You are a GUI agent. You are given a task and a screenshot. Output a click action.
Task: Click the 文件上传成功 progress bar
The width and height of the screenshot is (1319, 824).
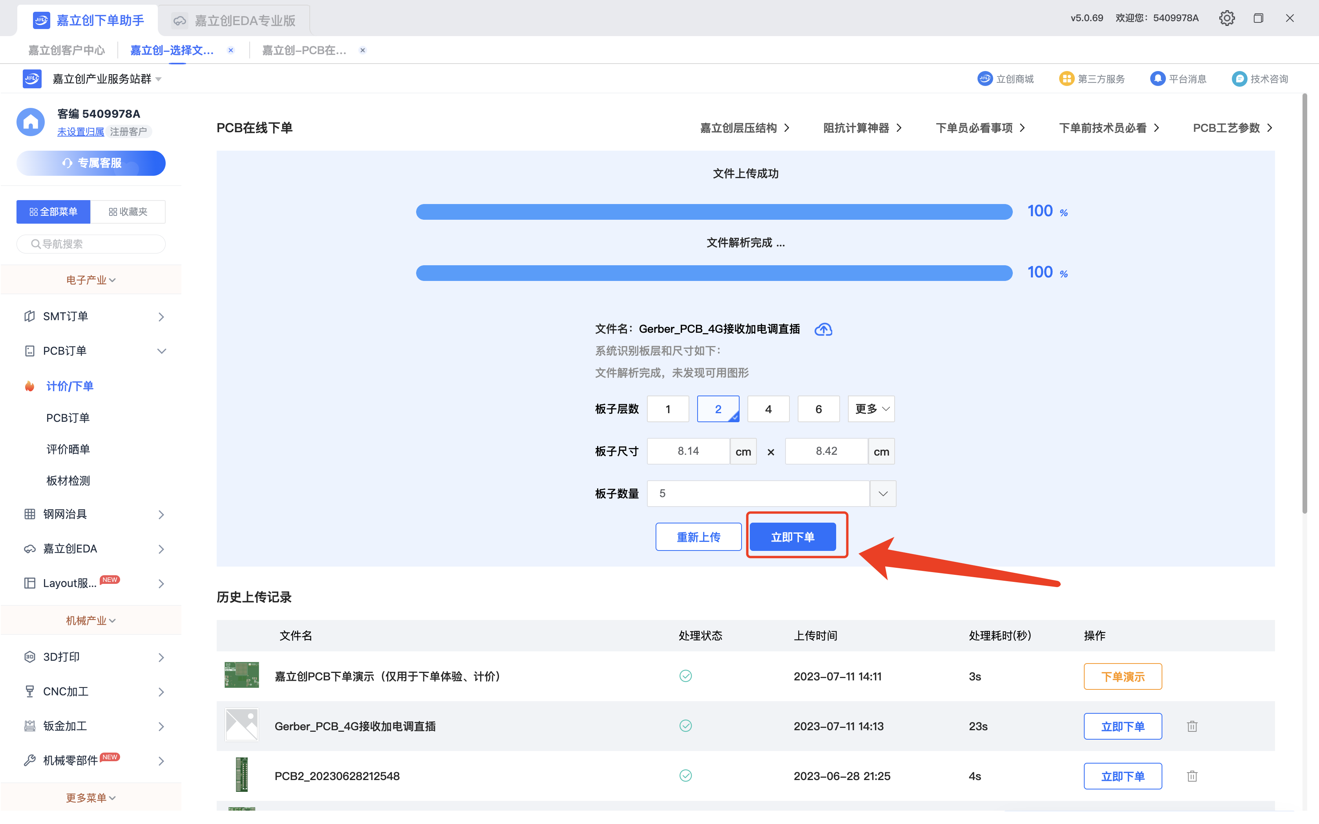pos(714,211)
